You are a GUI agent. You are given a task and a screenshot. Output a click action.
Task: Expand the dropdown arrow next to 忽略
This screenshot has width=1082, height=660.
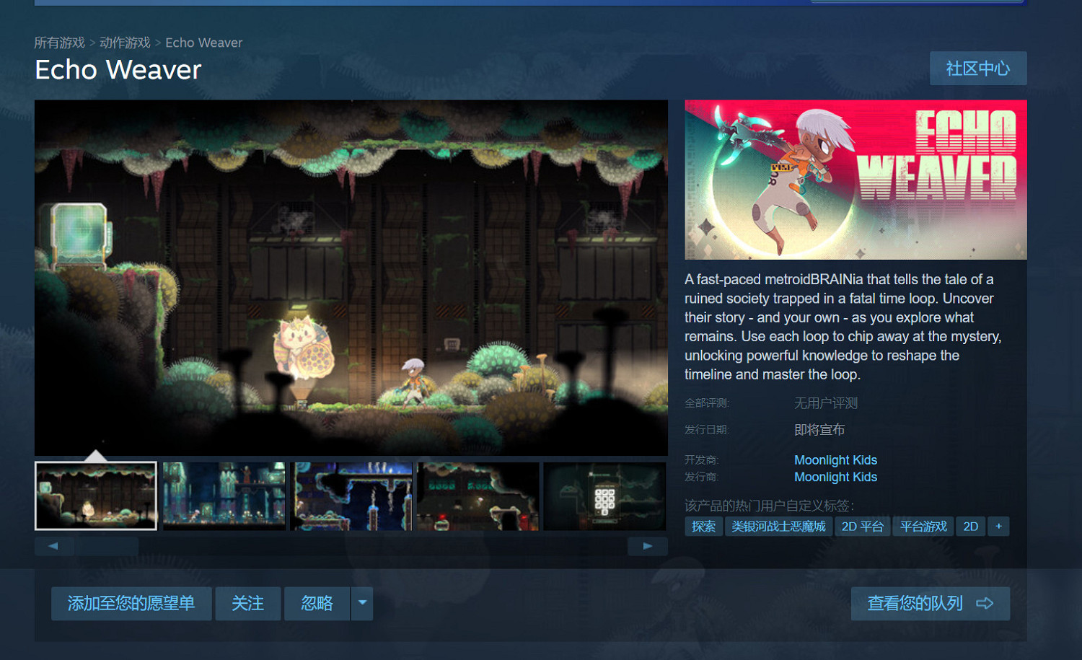click(361, 604)
